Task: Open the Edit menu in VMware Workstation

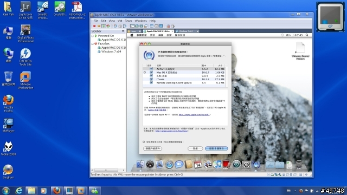Action: point(104,21)
